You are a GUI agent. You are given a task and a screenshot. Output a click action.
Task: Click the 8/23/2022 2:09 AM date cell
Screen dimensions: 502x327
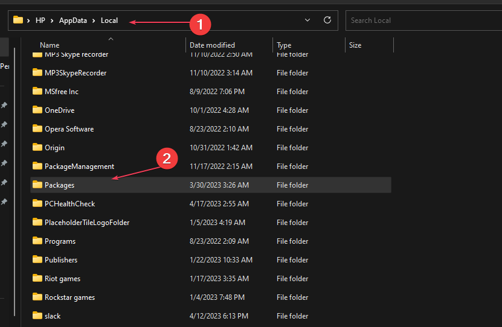[219, 241]
